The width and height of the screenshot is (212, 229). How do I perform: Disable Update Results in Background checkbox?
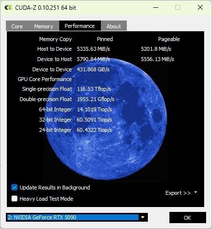point(14,187)
